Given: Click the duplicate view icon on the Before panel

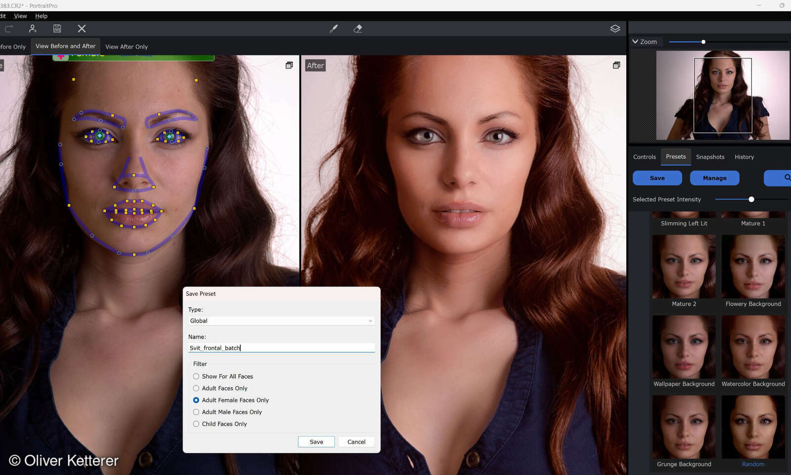Looking at the screenshot, I should tap(289, 65).
